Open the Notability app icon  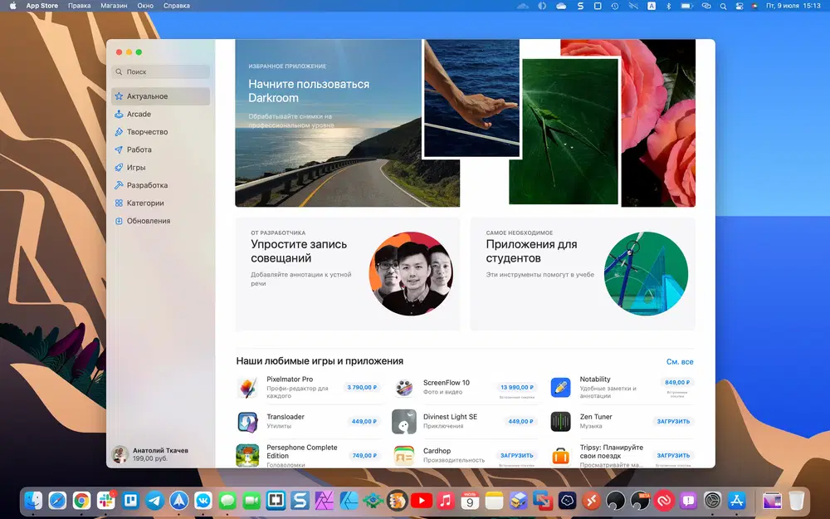[560, 387]
